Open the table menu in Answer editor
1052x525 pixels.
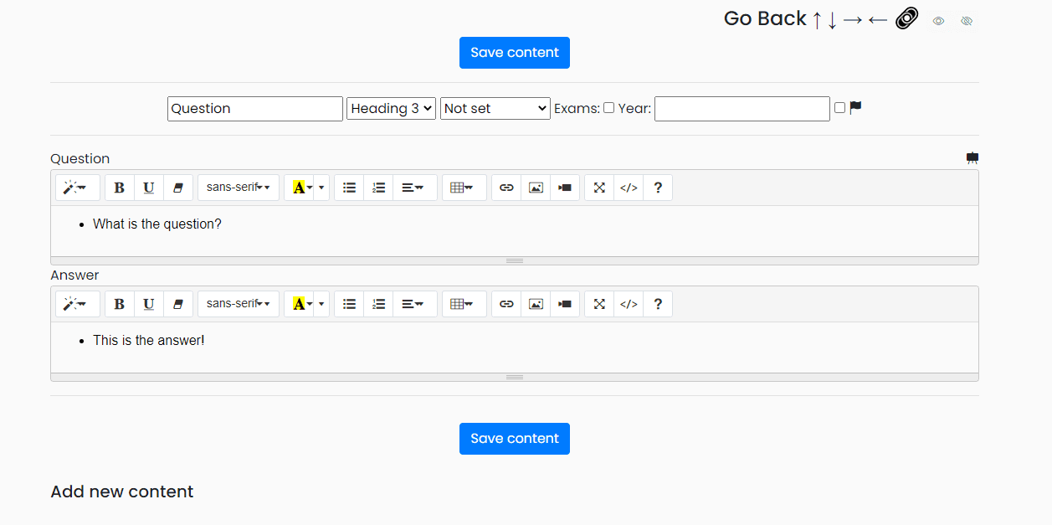point(464,304)
